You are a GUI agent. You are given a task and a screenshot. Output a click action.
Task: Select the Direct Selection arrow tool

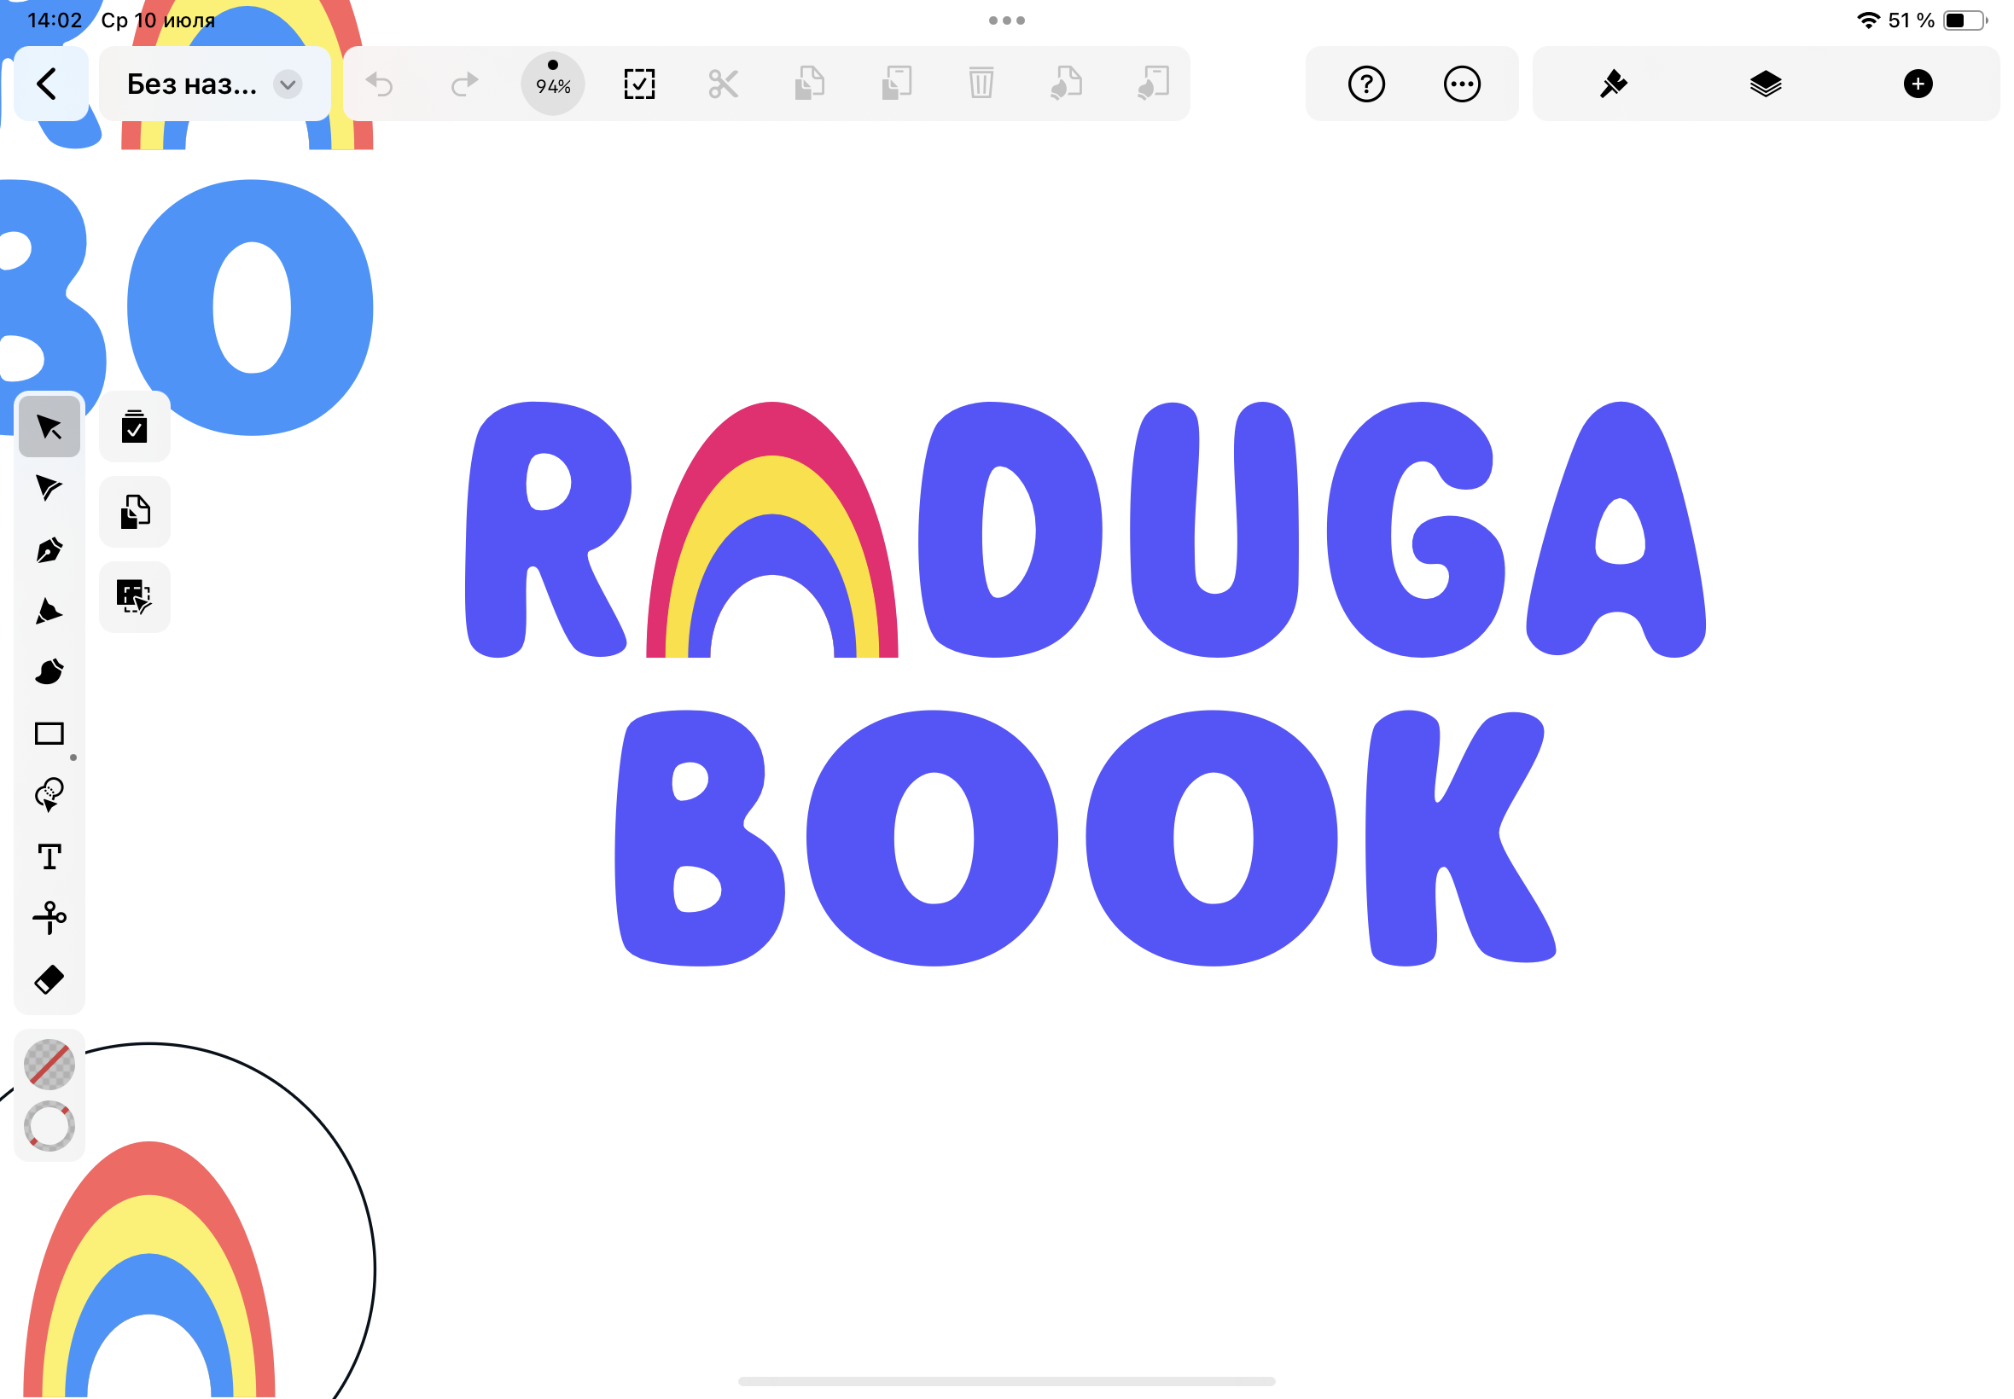click(49, 488)
